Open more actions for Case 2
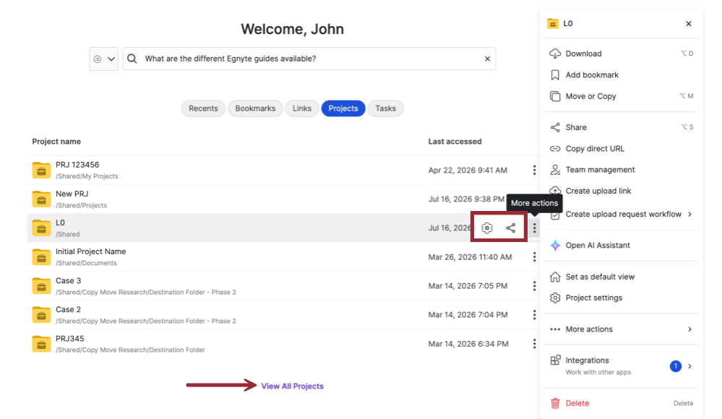This screenshot has width=722, height=419. (534, 315)
